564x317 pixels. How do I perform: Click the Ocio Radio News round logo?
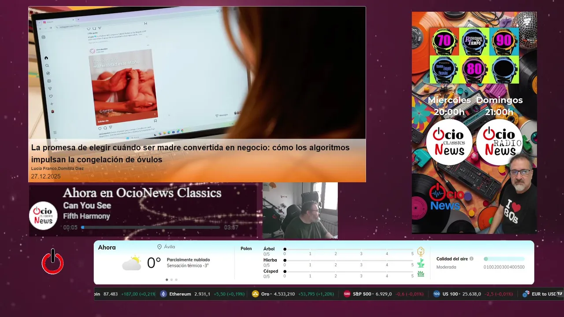pyautogui.click(x=499, y=142)
